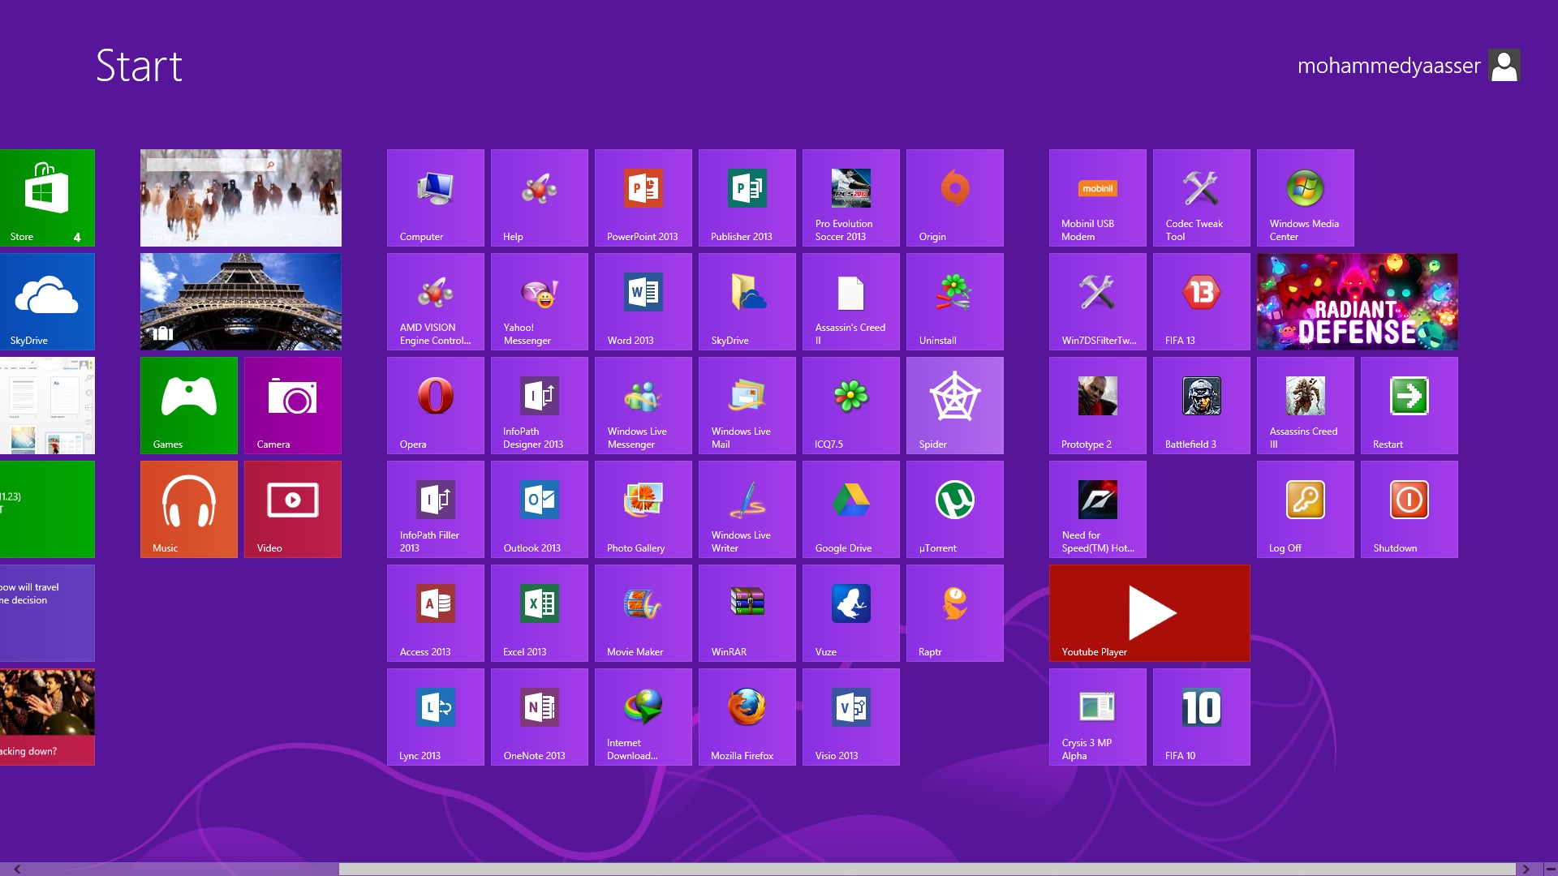Open the Store tile
Screen dimensions: 1558x876
47,198
